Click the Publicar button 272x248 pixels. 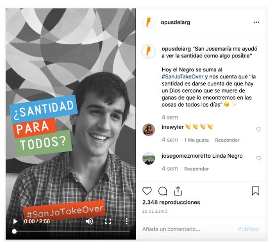coord(248,229)
